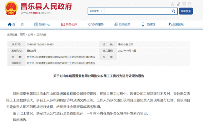Screen dimensions: 203x126
Task: Click the 高级搜索 button
Action: tap(186, 11)
